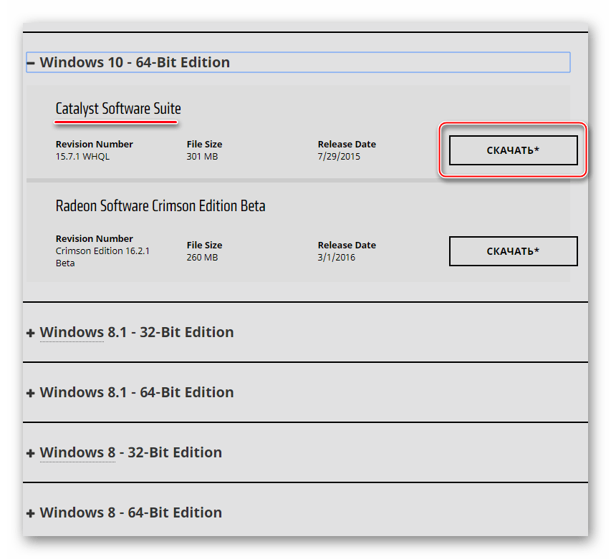This screenshot has width=611, height=559.
Task: Expand plus icon beside Windows 8.1 32-Bit
Action: coord(31,333)
